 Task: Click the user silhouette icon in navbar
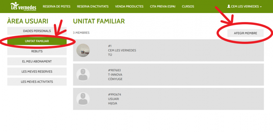pyautogui.click(x=229, y=6)
